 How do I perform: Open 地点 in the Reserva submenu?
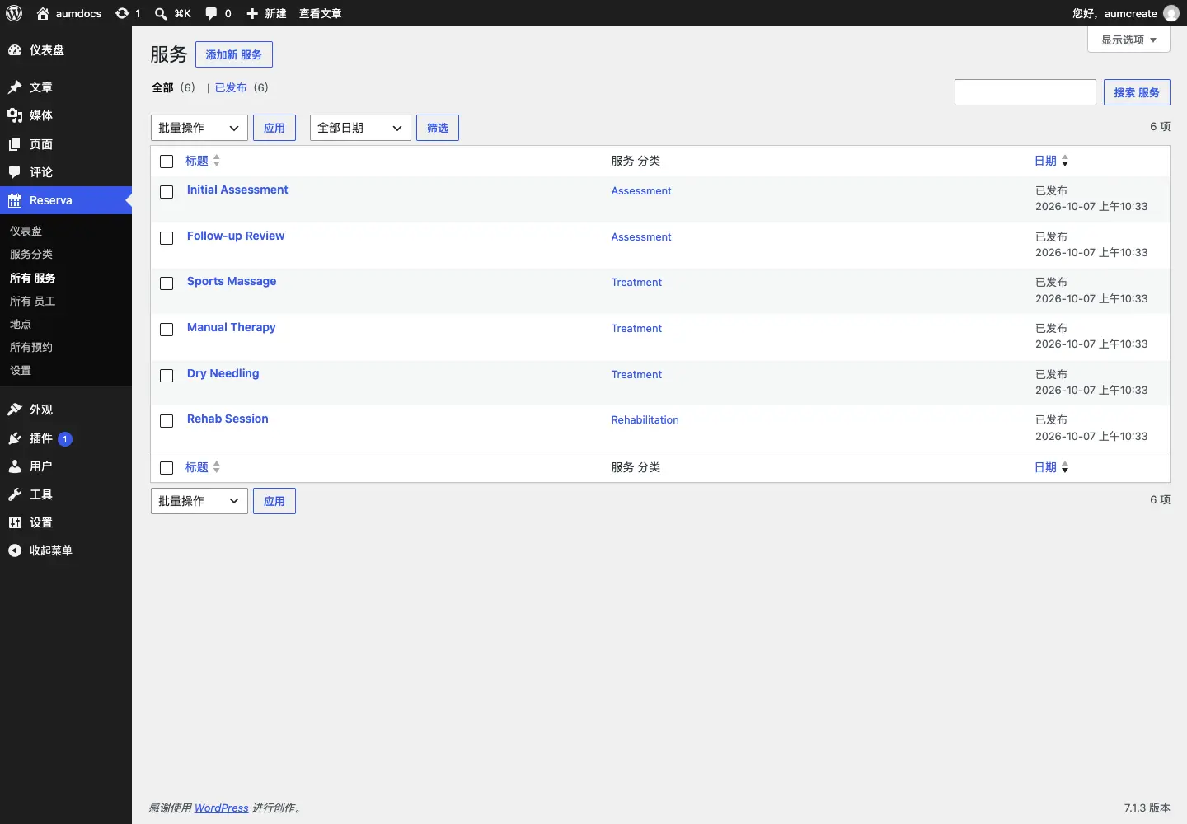coord(21,324)
